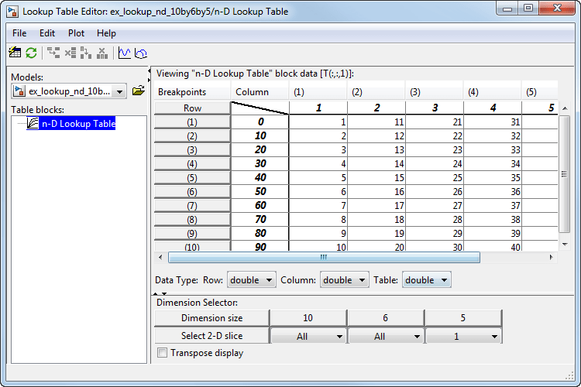
Task: Click the title bar application icon
Action: [12, 12]
